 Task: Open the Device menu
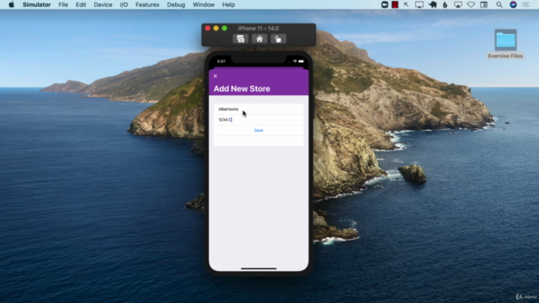tap(103, 5)
